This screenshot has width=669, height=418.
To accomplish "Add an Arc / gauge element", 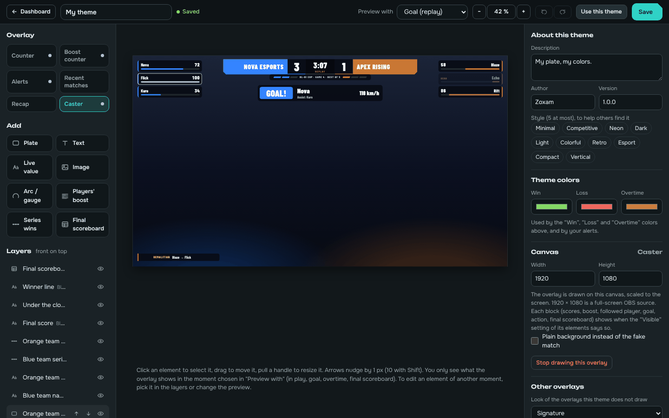I will [x=30, y=196].
